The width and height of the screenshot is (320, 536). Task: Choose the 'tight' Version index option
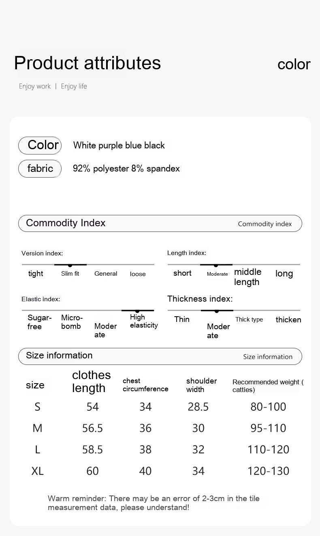36,274
